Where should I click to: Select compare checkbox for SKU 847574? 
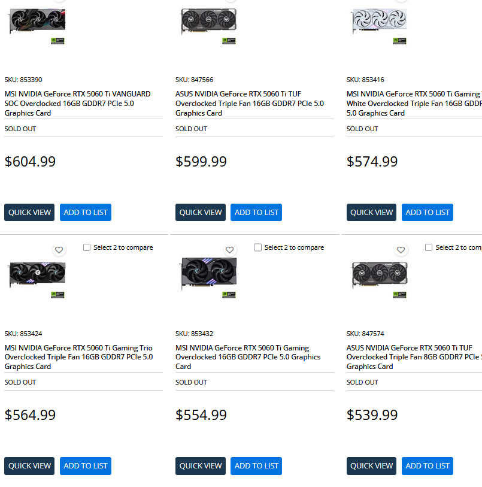coord(429,247)
